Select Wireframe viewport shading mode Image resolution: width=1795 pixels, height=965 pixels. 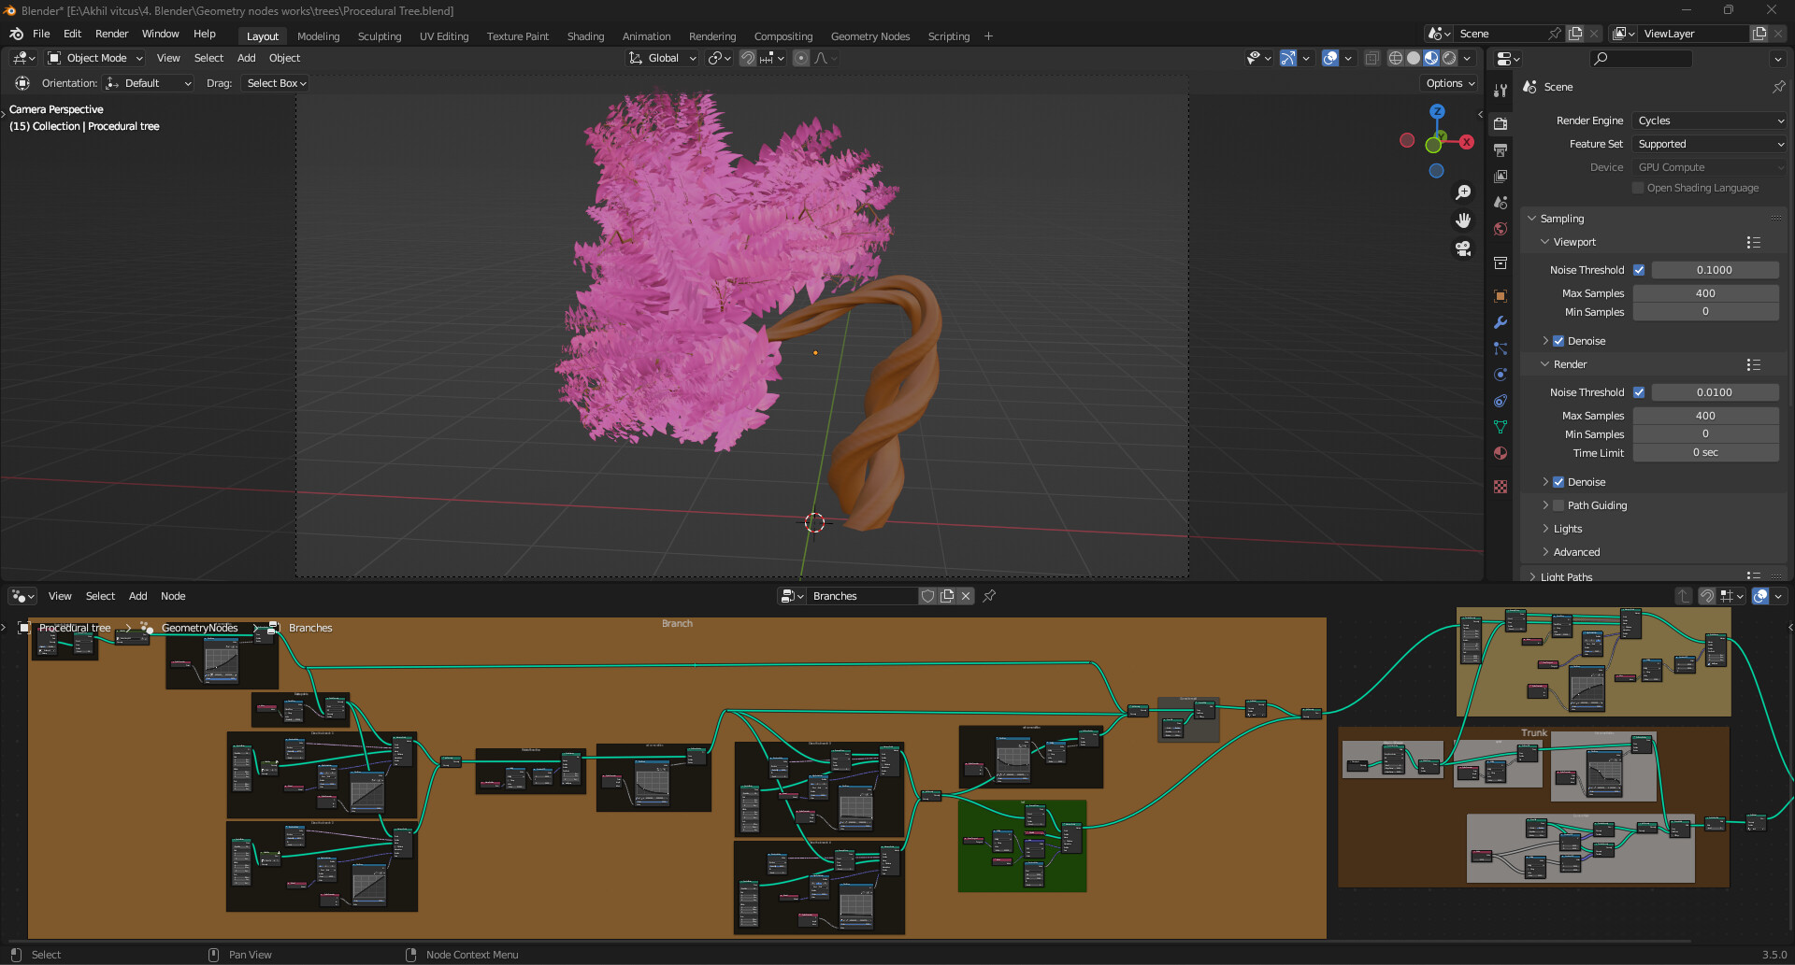(1395, 58)
